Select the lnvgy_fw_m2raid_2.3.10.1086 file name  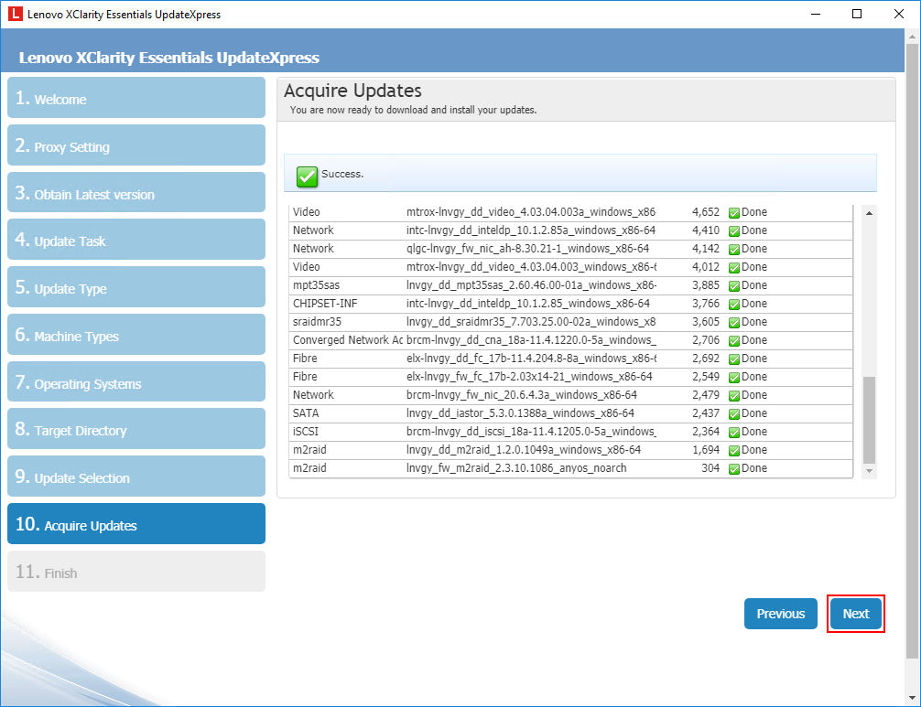pos(516,467)
